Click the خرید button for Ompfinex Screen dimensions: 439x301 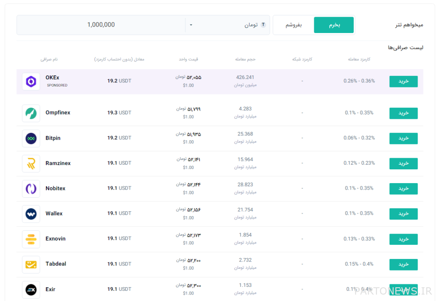tap(403, 113)
